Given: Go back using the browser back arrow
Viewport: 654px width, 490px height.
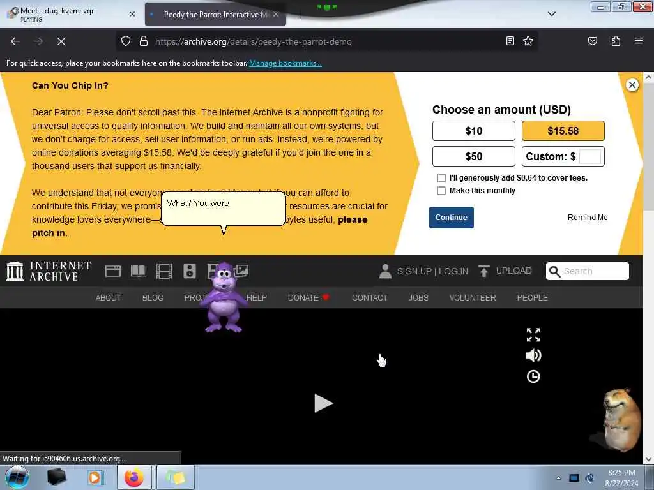Looking at the screenshot, I should pyautogui.click(x=15, y=41).
